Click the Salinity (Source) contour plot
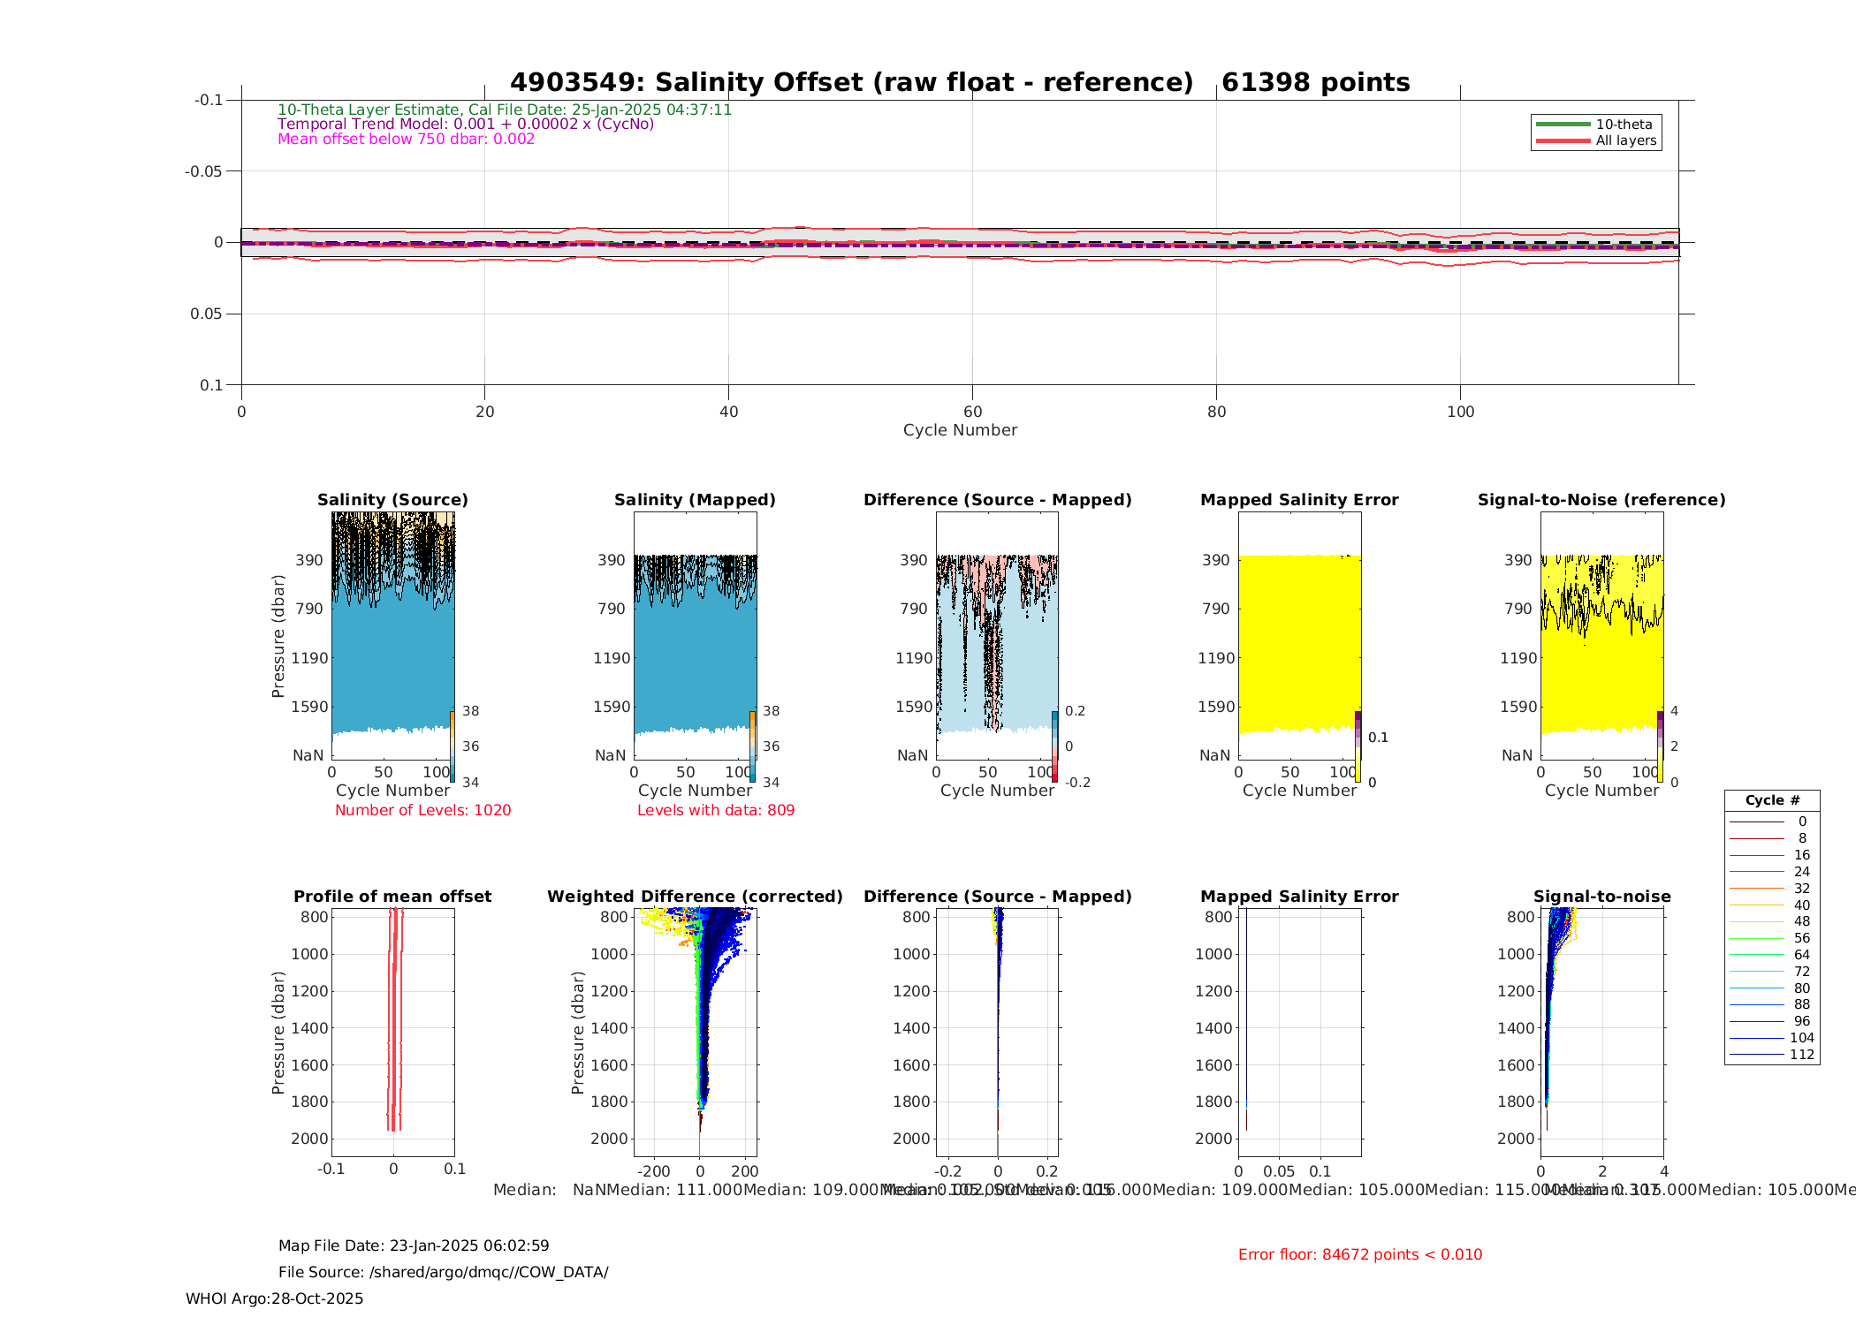This screenshot has height=1325, width=1856. (x=392, y=634)
